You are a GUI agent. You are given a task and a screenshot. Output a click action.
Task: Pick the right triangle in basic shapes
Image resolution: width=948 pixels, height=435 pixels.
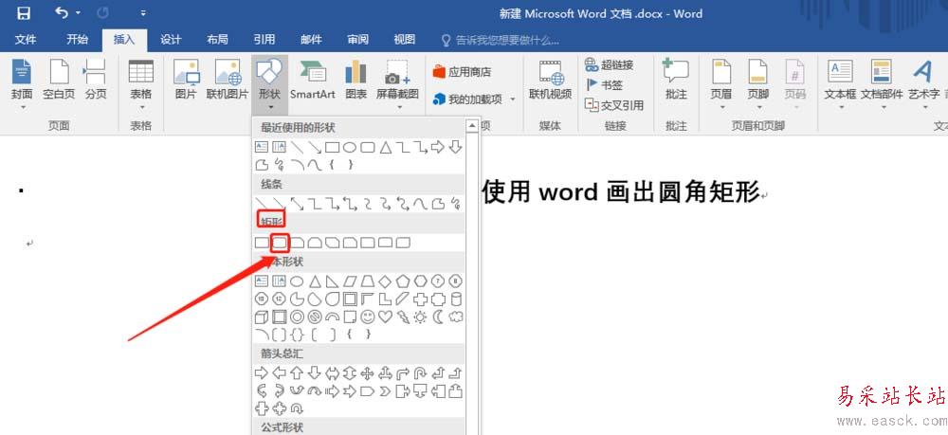click(x=332, y=281)
